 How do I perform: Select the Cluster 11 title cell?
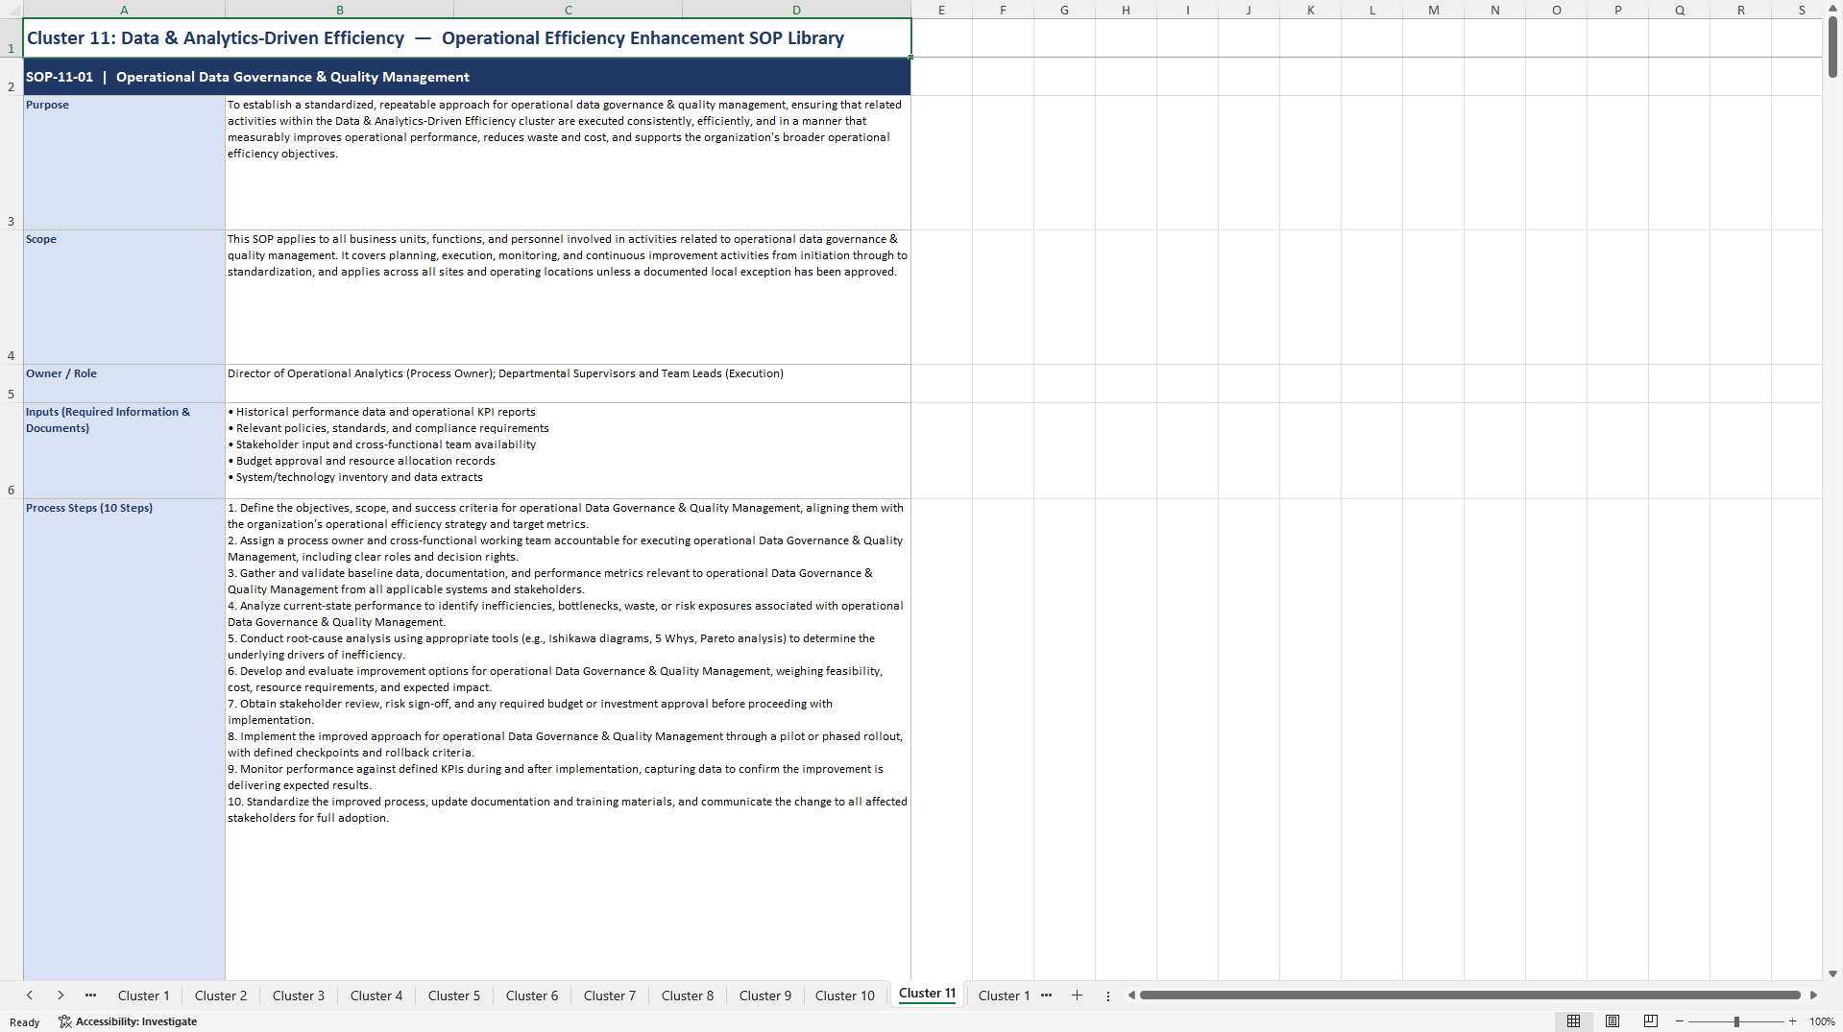click(467, 38)
